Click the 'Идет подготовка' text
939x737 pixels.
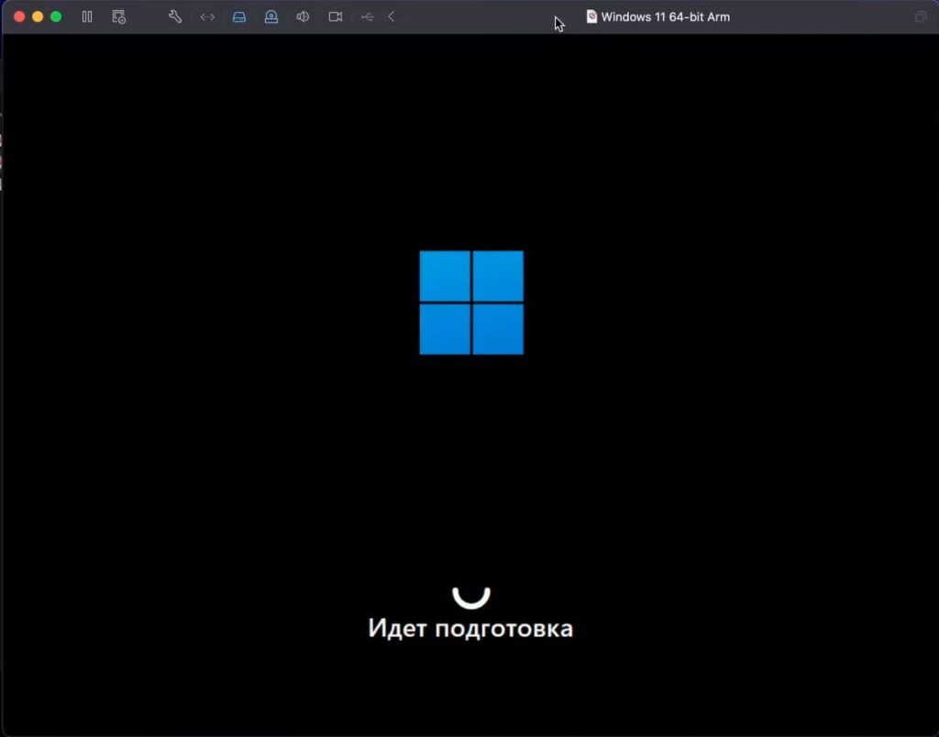pyautogui.click(x=470, y=628)
